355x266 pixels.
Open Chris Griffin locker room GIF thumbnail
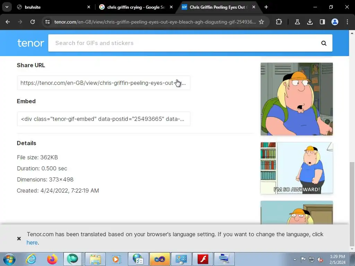pyautogui.click(x=297, y=99)
